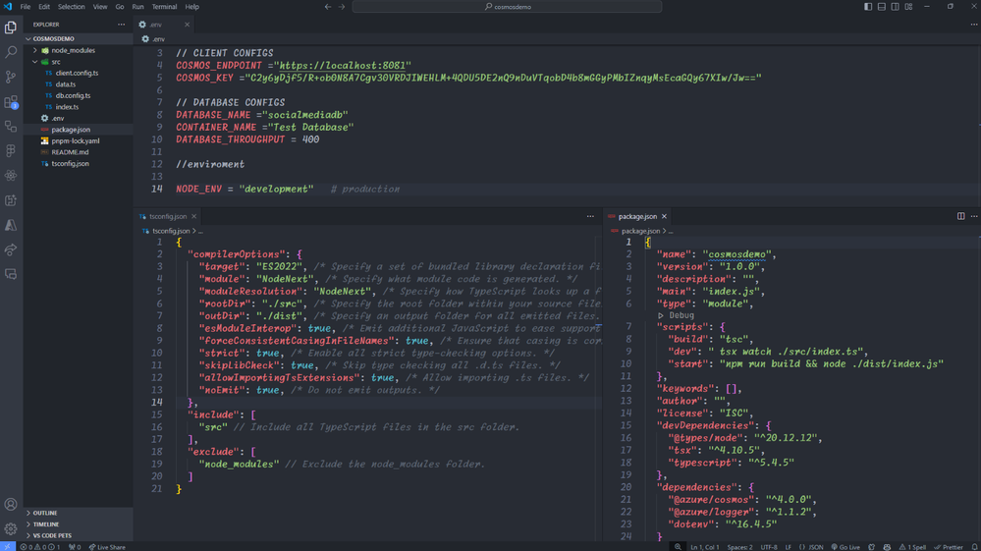981x551 pixels.
Task: Open the File menu
Action: tap(26, 7)
